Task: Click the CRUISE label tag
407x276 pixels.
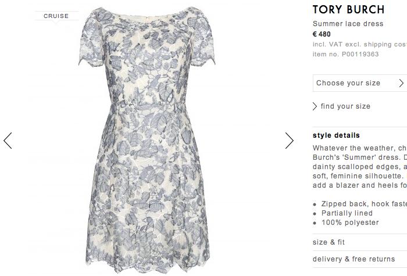Action: pos(56,16)
